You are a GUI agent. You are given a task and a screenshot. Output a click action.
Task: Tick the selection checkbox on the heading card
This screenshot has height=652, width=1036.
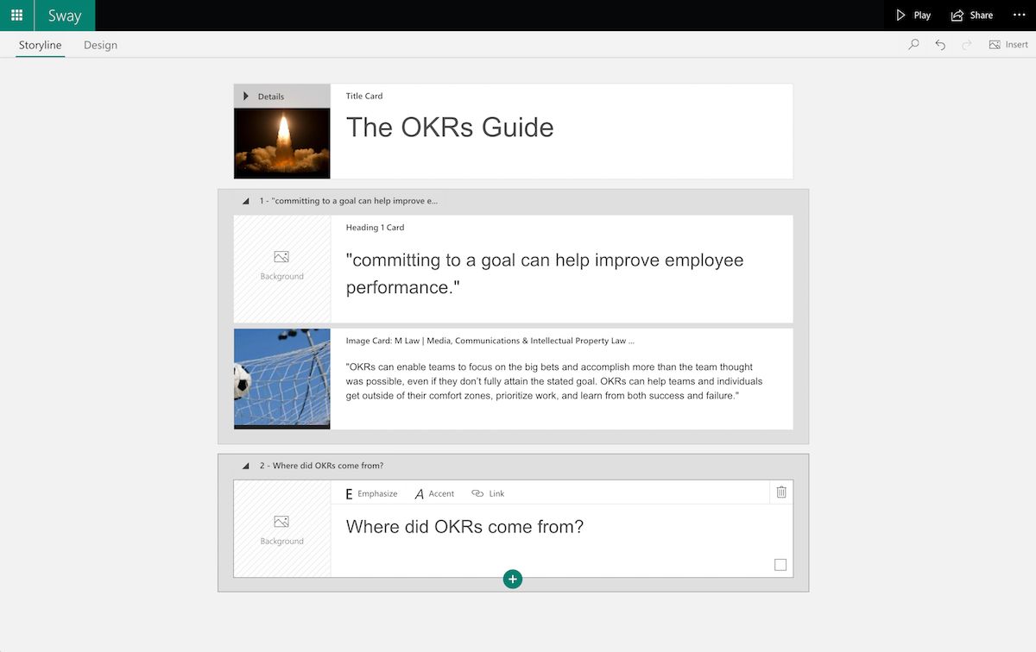pos(780,565)
